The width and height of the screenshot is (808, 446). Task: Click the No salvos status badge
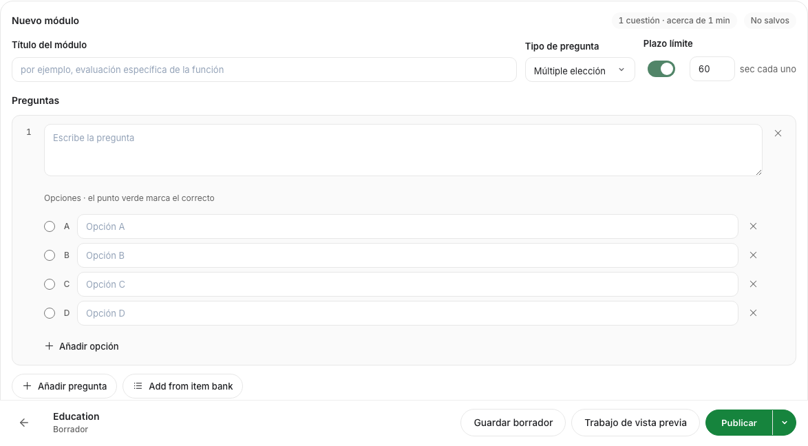pos(770,21)
